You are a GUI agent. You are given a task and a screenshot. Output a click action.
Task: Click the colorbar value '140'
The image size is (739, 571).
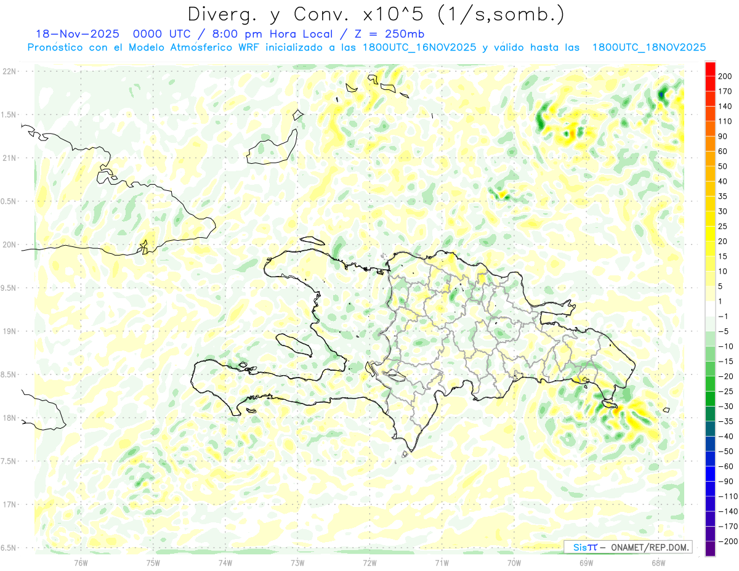[x=725, y=107]
